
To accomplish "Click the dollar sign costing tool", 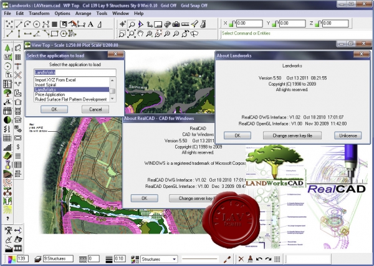I will click(x=18, y=147).
